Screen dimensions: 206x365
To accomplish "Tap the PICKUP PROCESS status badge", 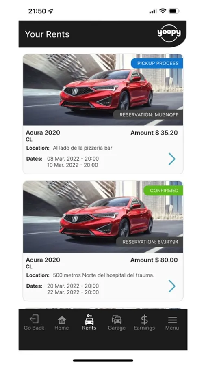I will tap(157, 63).
